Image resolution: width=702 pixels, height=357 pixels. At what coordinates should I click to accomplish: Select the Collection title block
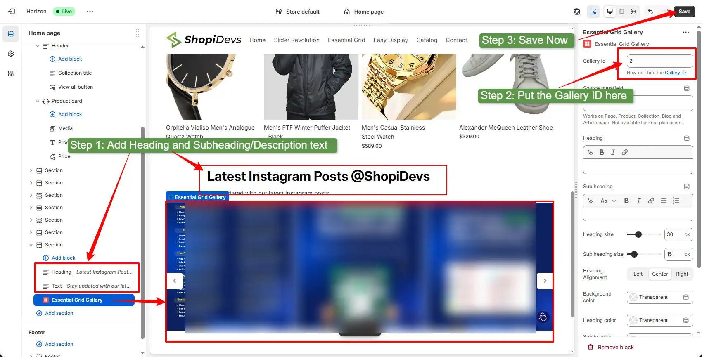[75, 73]
